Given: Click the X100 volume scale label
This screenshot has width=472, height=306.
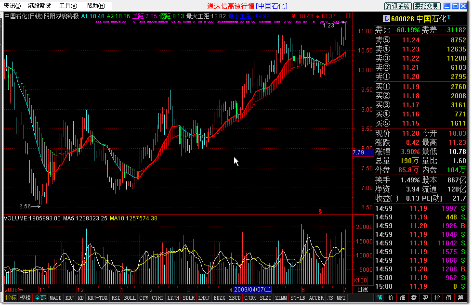Looking at the screenshot, I should coord(360,280).
